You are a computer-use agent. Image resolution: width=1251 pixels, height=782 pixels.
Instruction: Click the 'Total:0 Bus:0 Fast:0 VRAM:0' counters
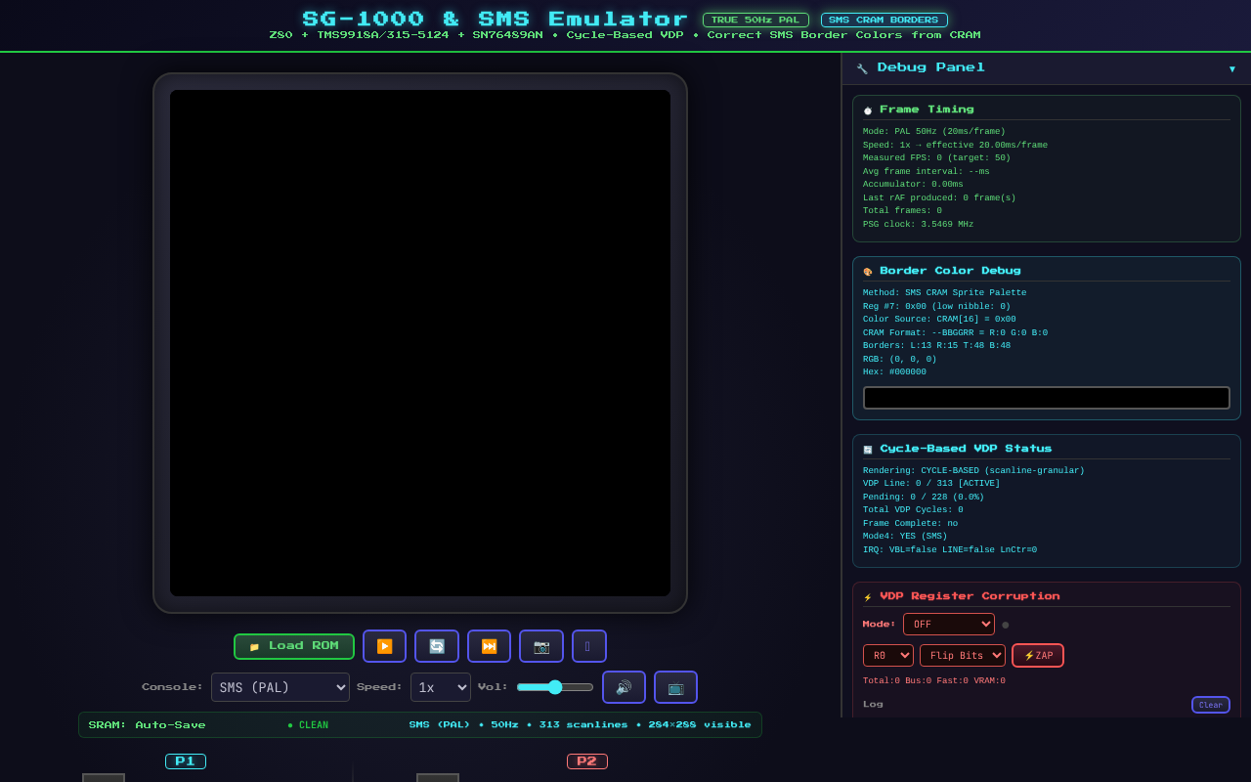coord(934,681)
